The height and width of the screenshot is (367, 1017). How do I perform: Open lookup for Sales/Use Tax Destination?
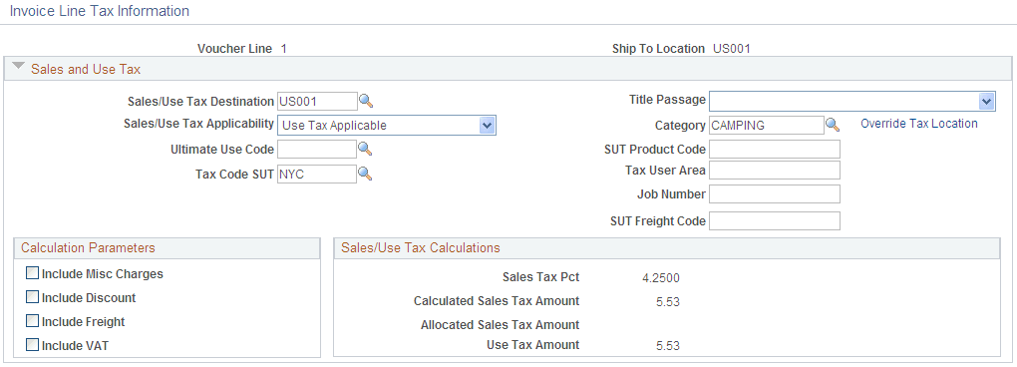click(x=367, y=101)
